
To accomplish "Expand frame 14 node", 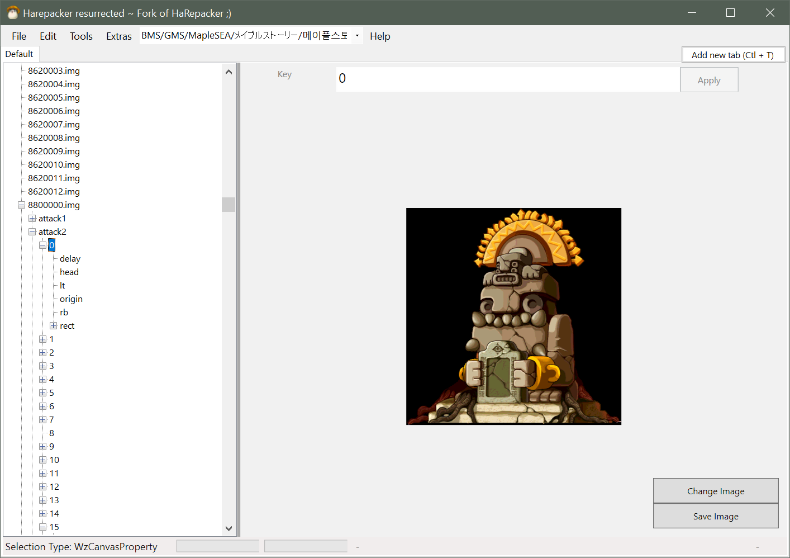I will point(43,514).
